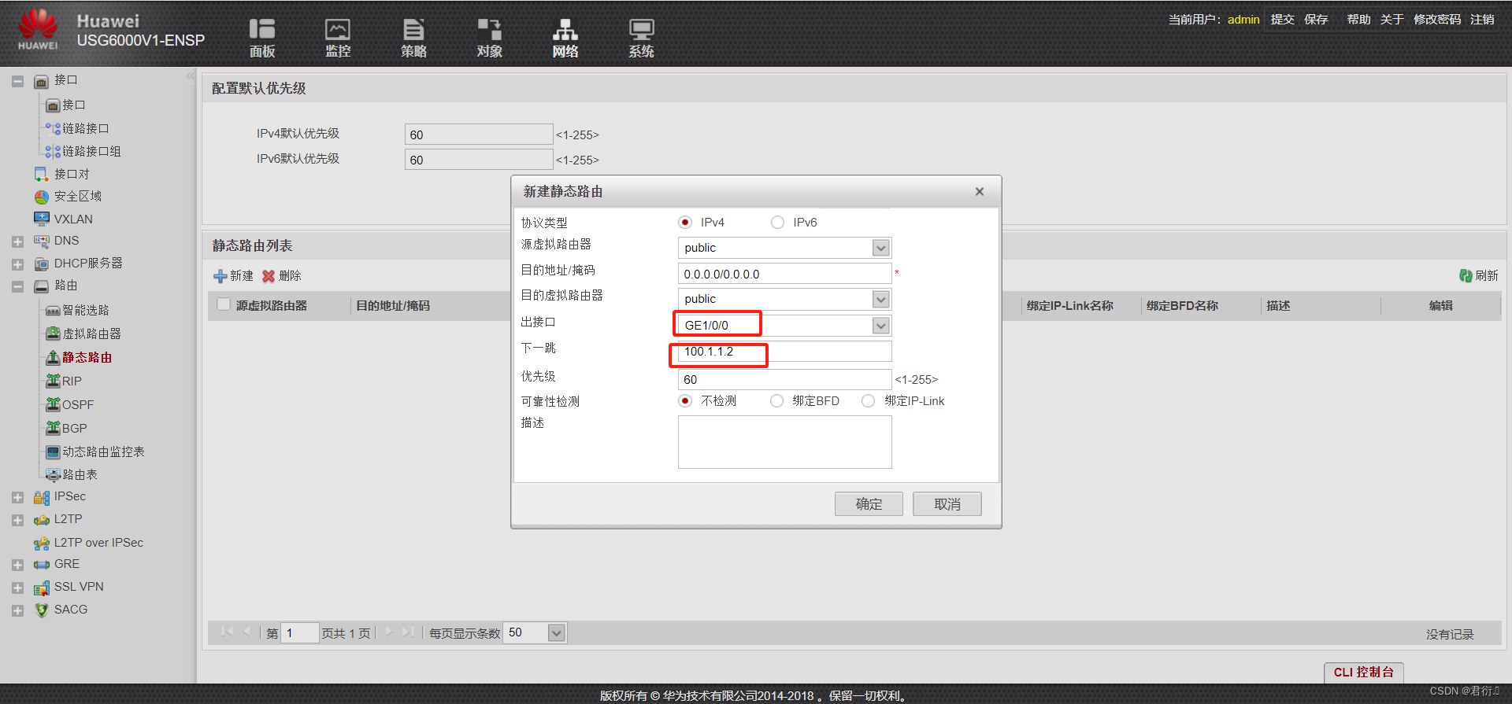Viewport: 1512px width, 704px height.
Task: Collapse the 路由 tree node
Action: click(17, 286)
